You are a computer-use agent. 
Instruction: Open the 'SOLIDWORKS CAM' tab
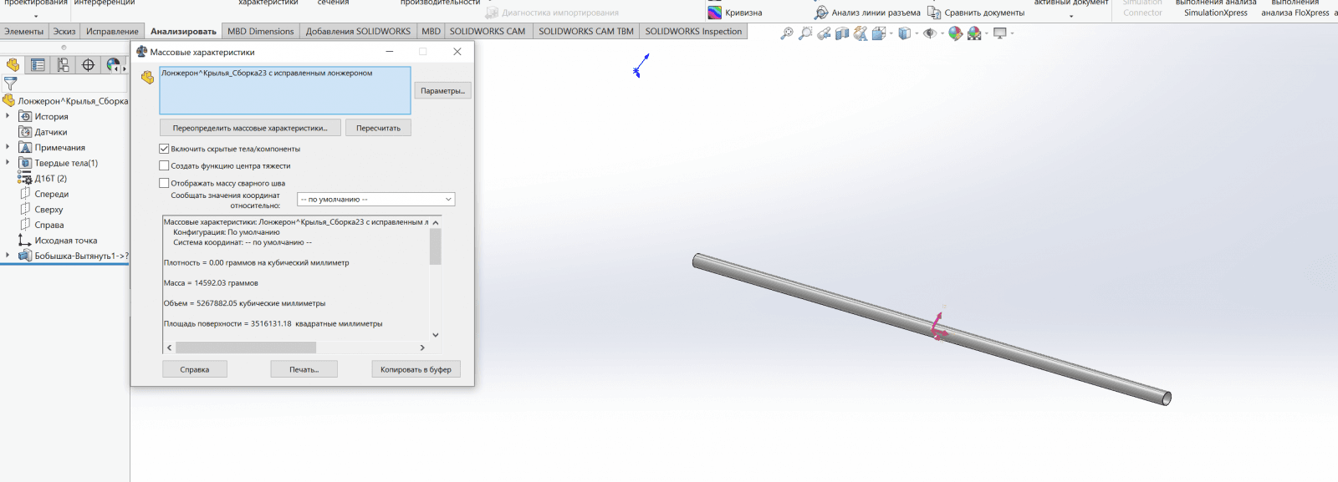[488, 32]
